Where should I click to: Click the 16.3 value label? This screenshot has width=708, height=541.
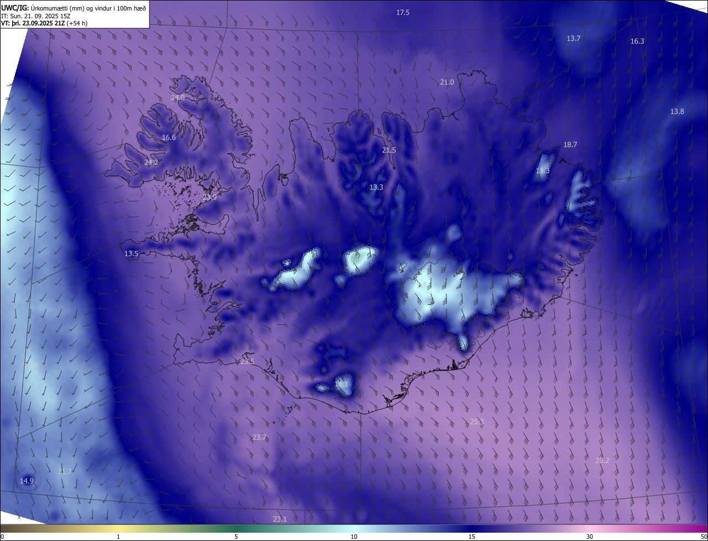click(x=637, y=41)
